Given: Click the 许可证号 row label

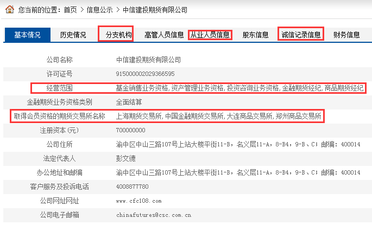Looking at the screenshot, I should [x=59, y=74].
